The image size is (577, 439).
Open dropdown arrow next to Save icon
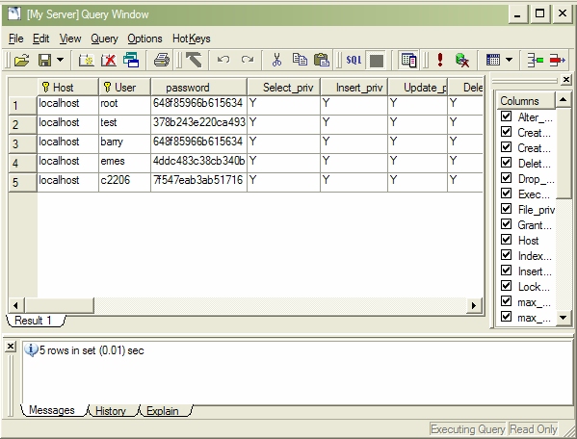pyautogui.click(x=61, y=60)
